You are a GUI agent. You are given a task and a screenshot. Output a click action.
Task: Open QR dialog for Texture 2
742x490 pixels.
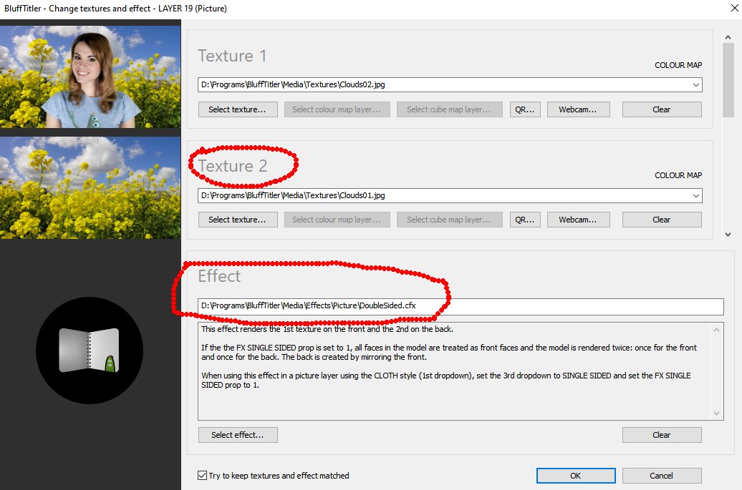[525, 219]
